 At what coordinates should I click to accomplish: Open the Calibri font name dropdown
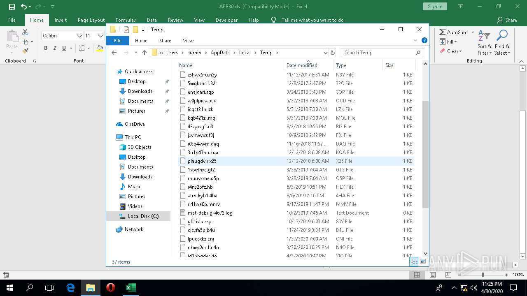(x=79, y=36)
